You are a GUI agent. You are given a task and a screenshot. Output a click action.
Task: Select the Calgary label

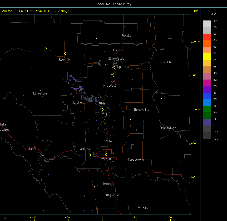coord(105,158)
